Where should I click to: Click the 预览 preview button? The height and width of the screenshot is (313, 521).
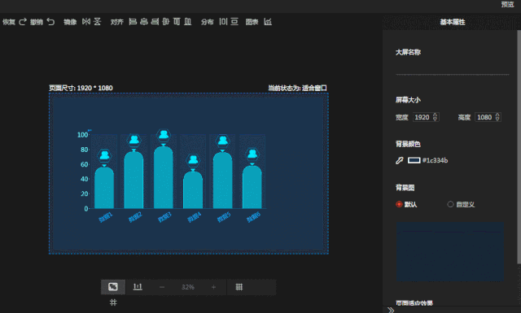click(x=507, y=4)
